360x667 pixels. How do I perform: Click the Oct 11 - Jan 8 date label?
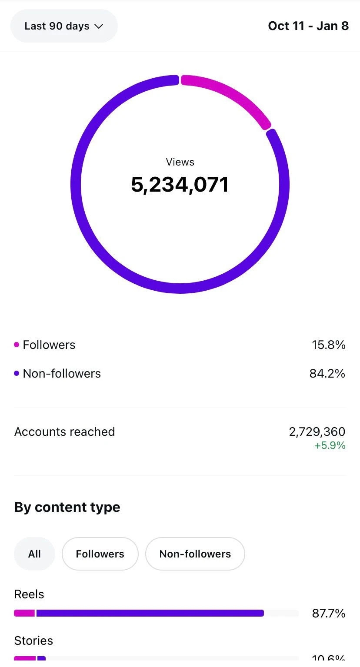pyautogui.click(x=308, y=26)
